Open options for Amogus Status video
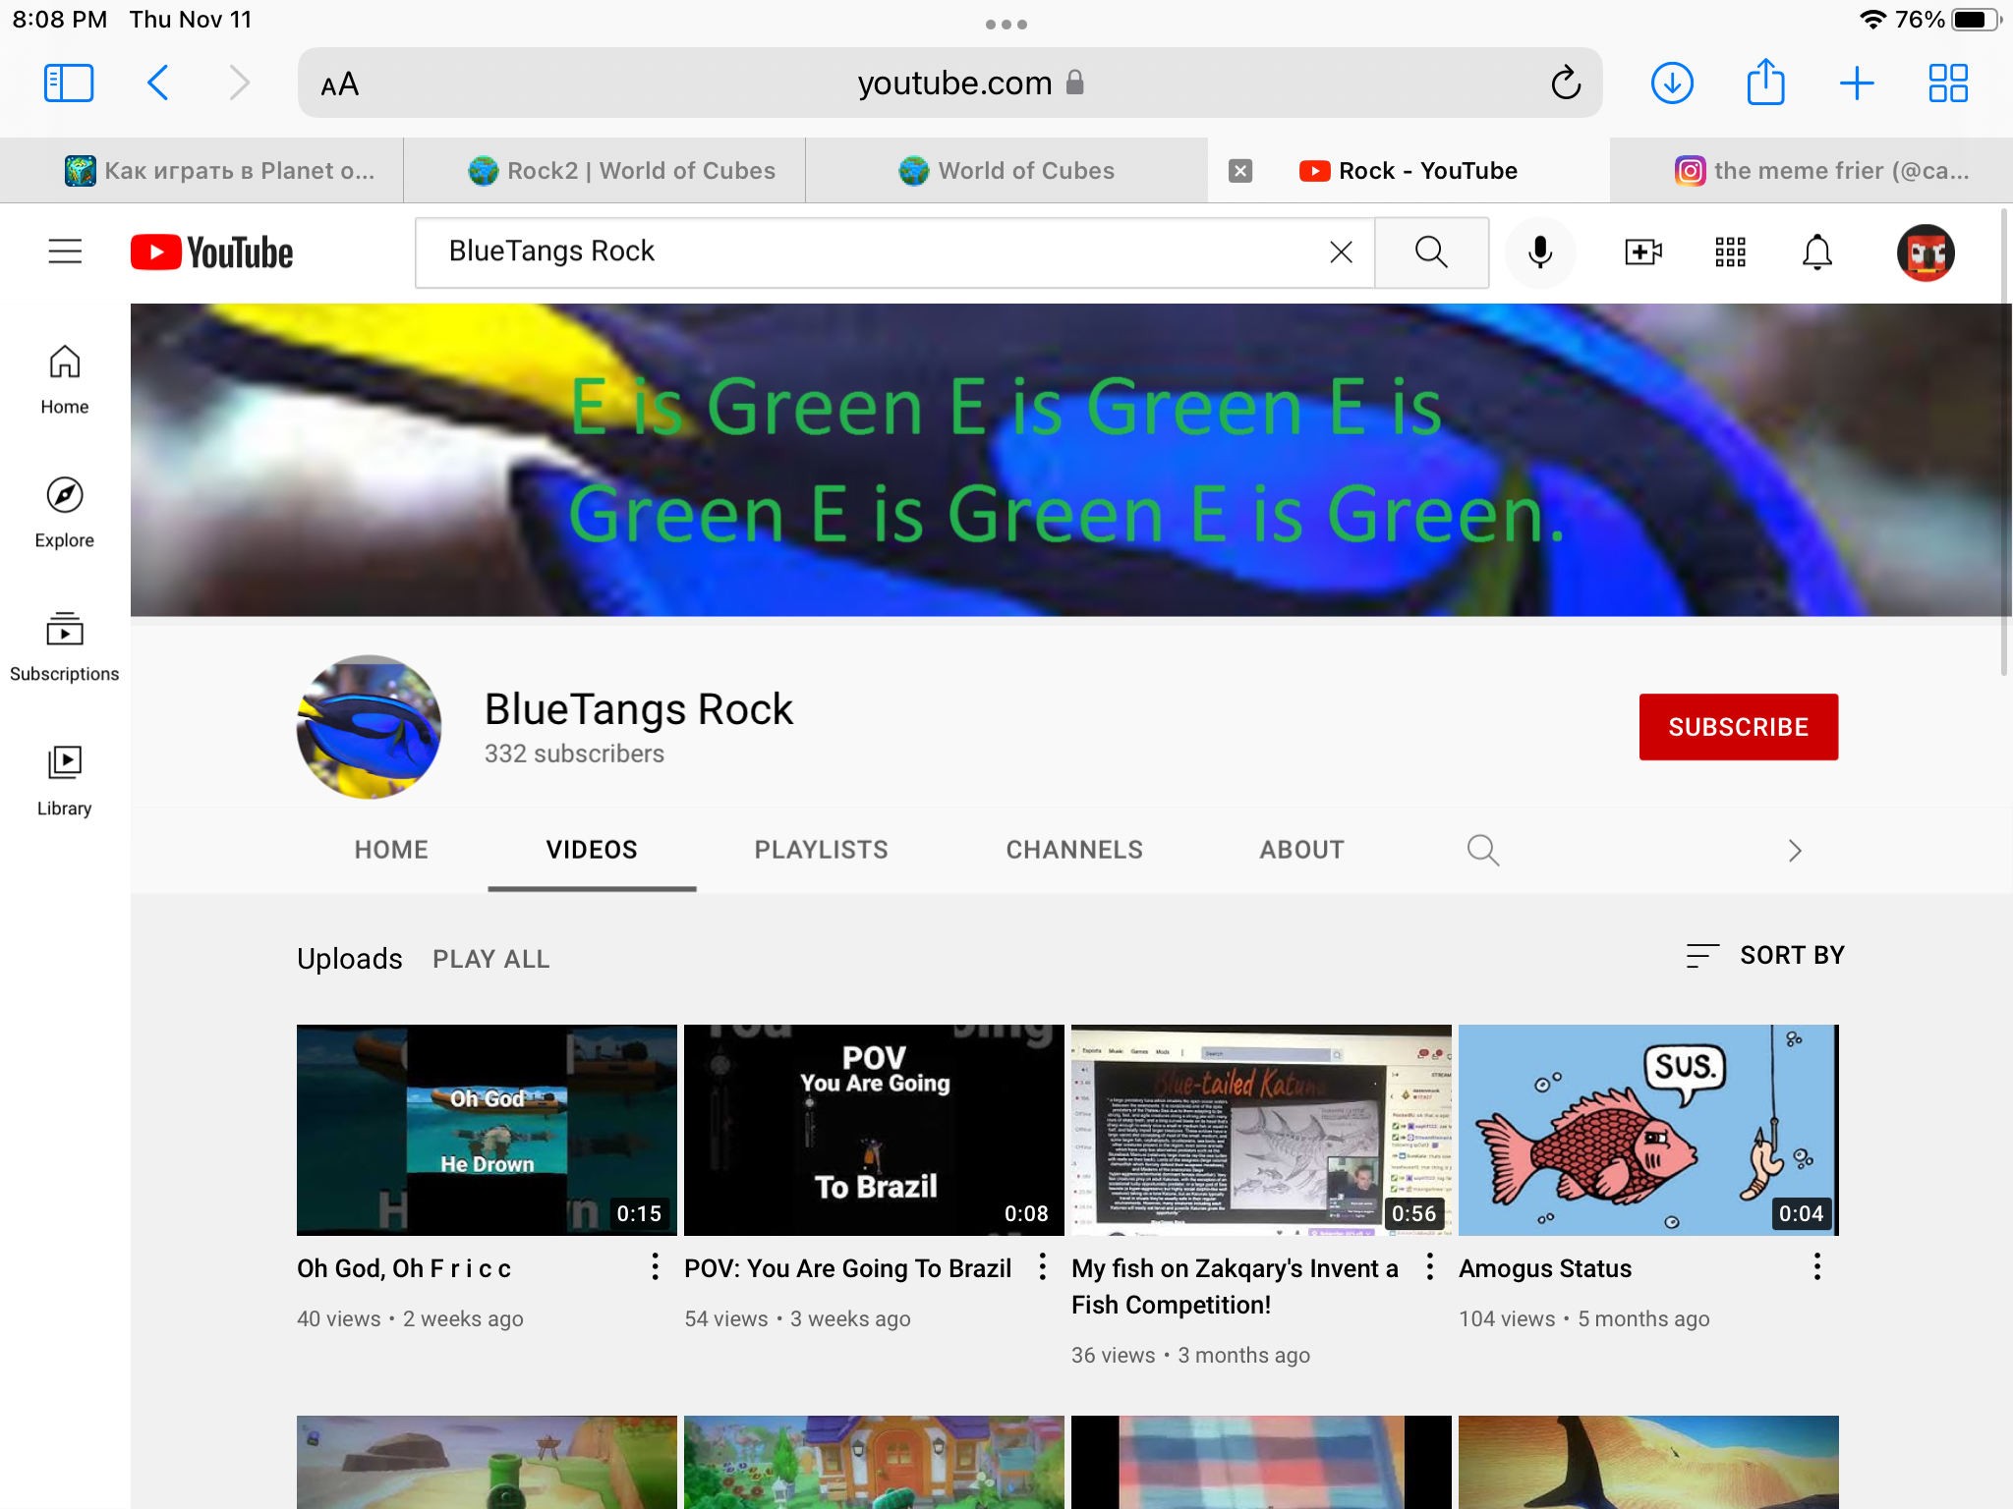2013x1509 pixels. 1816,1266
